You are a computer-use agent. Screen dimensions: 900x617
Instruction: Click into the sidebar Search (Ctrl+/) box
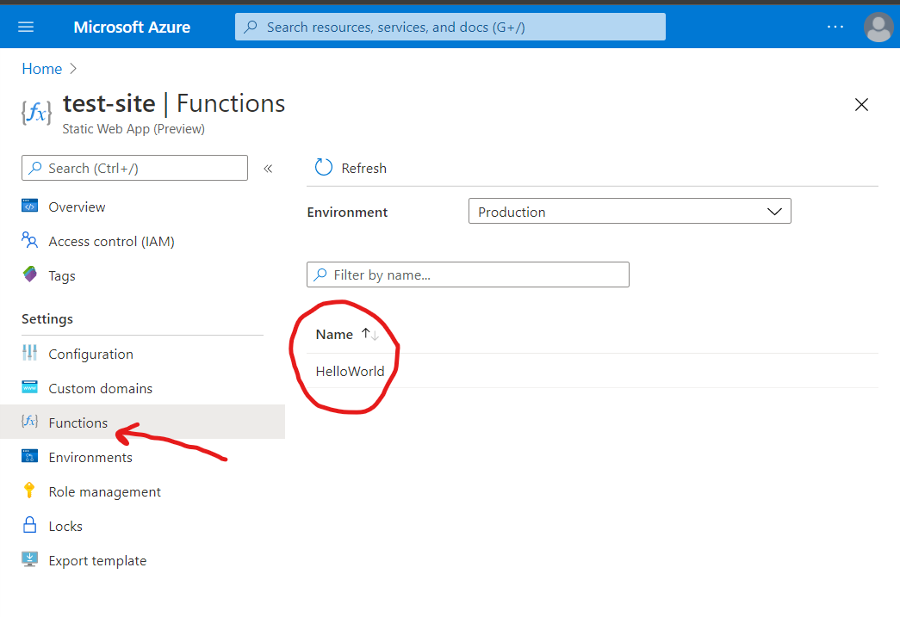coord(135,168)
